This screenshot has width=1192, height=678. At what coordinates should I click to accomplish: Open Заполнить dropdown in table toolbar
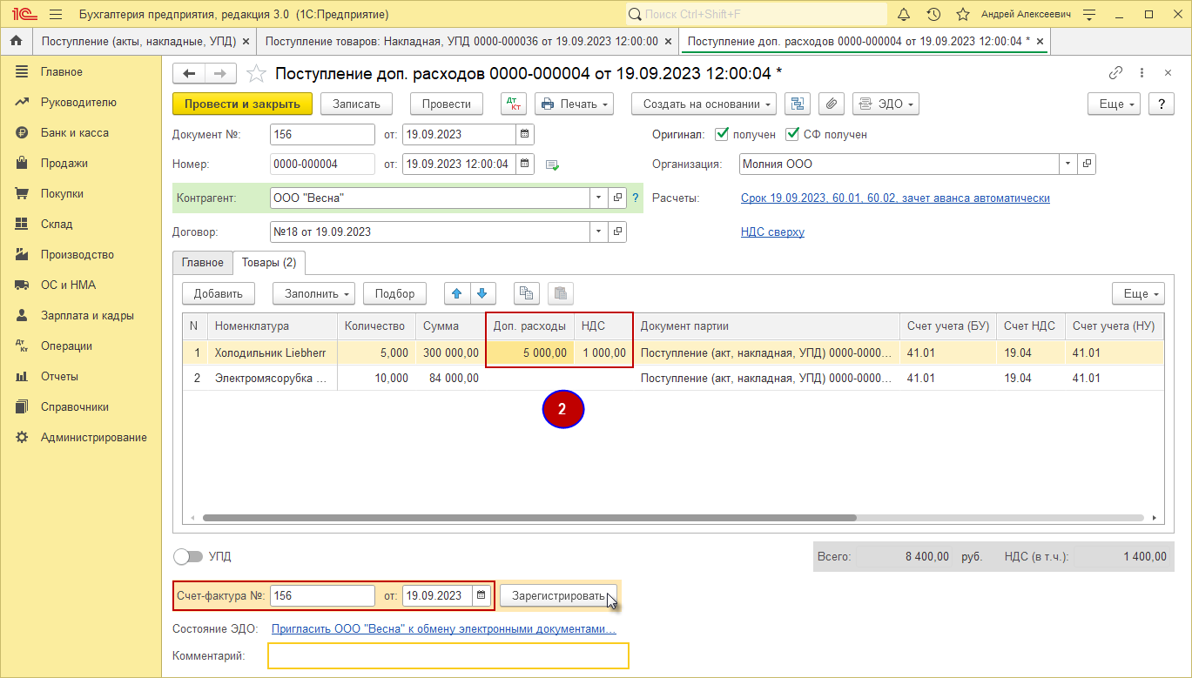313,293
